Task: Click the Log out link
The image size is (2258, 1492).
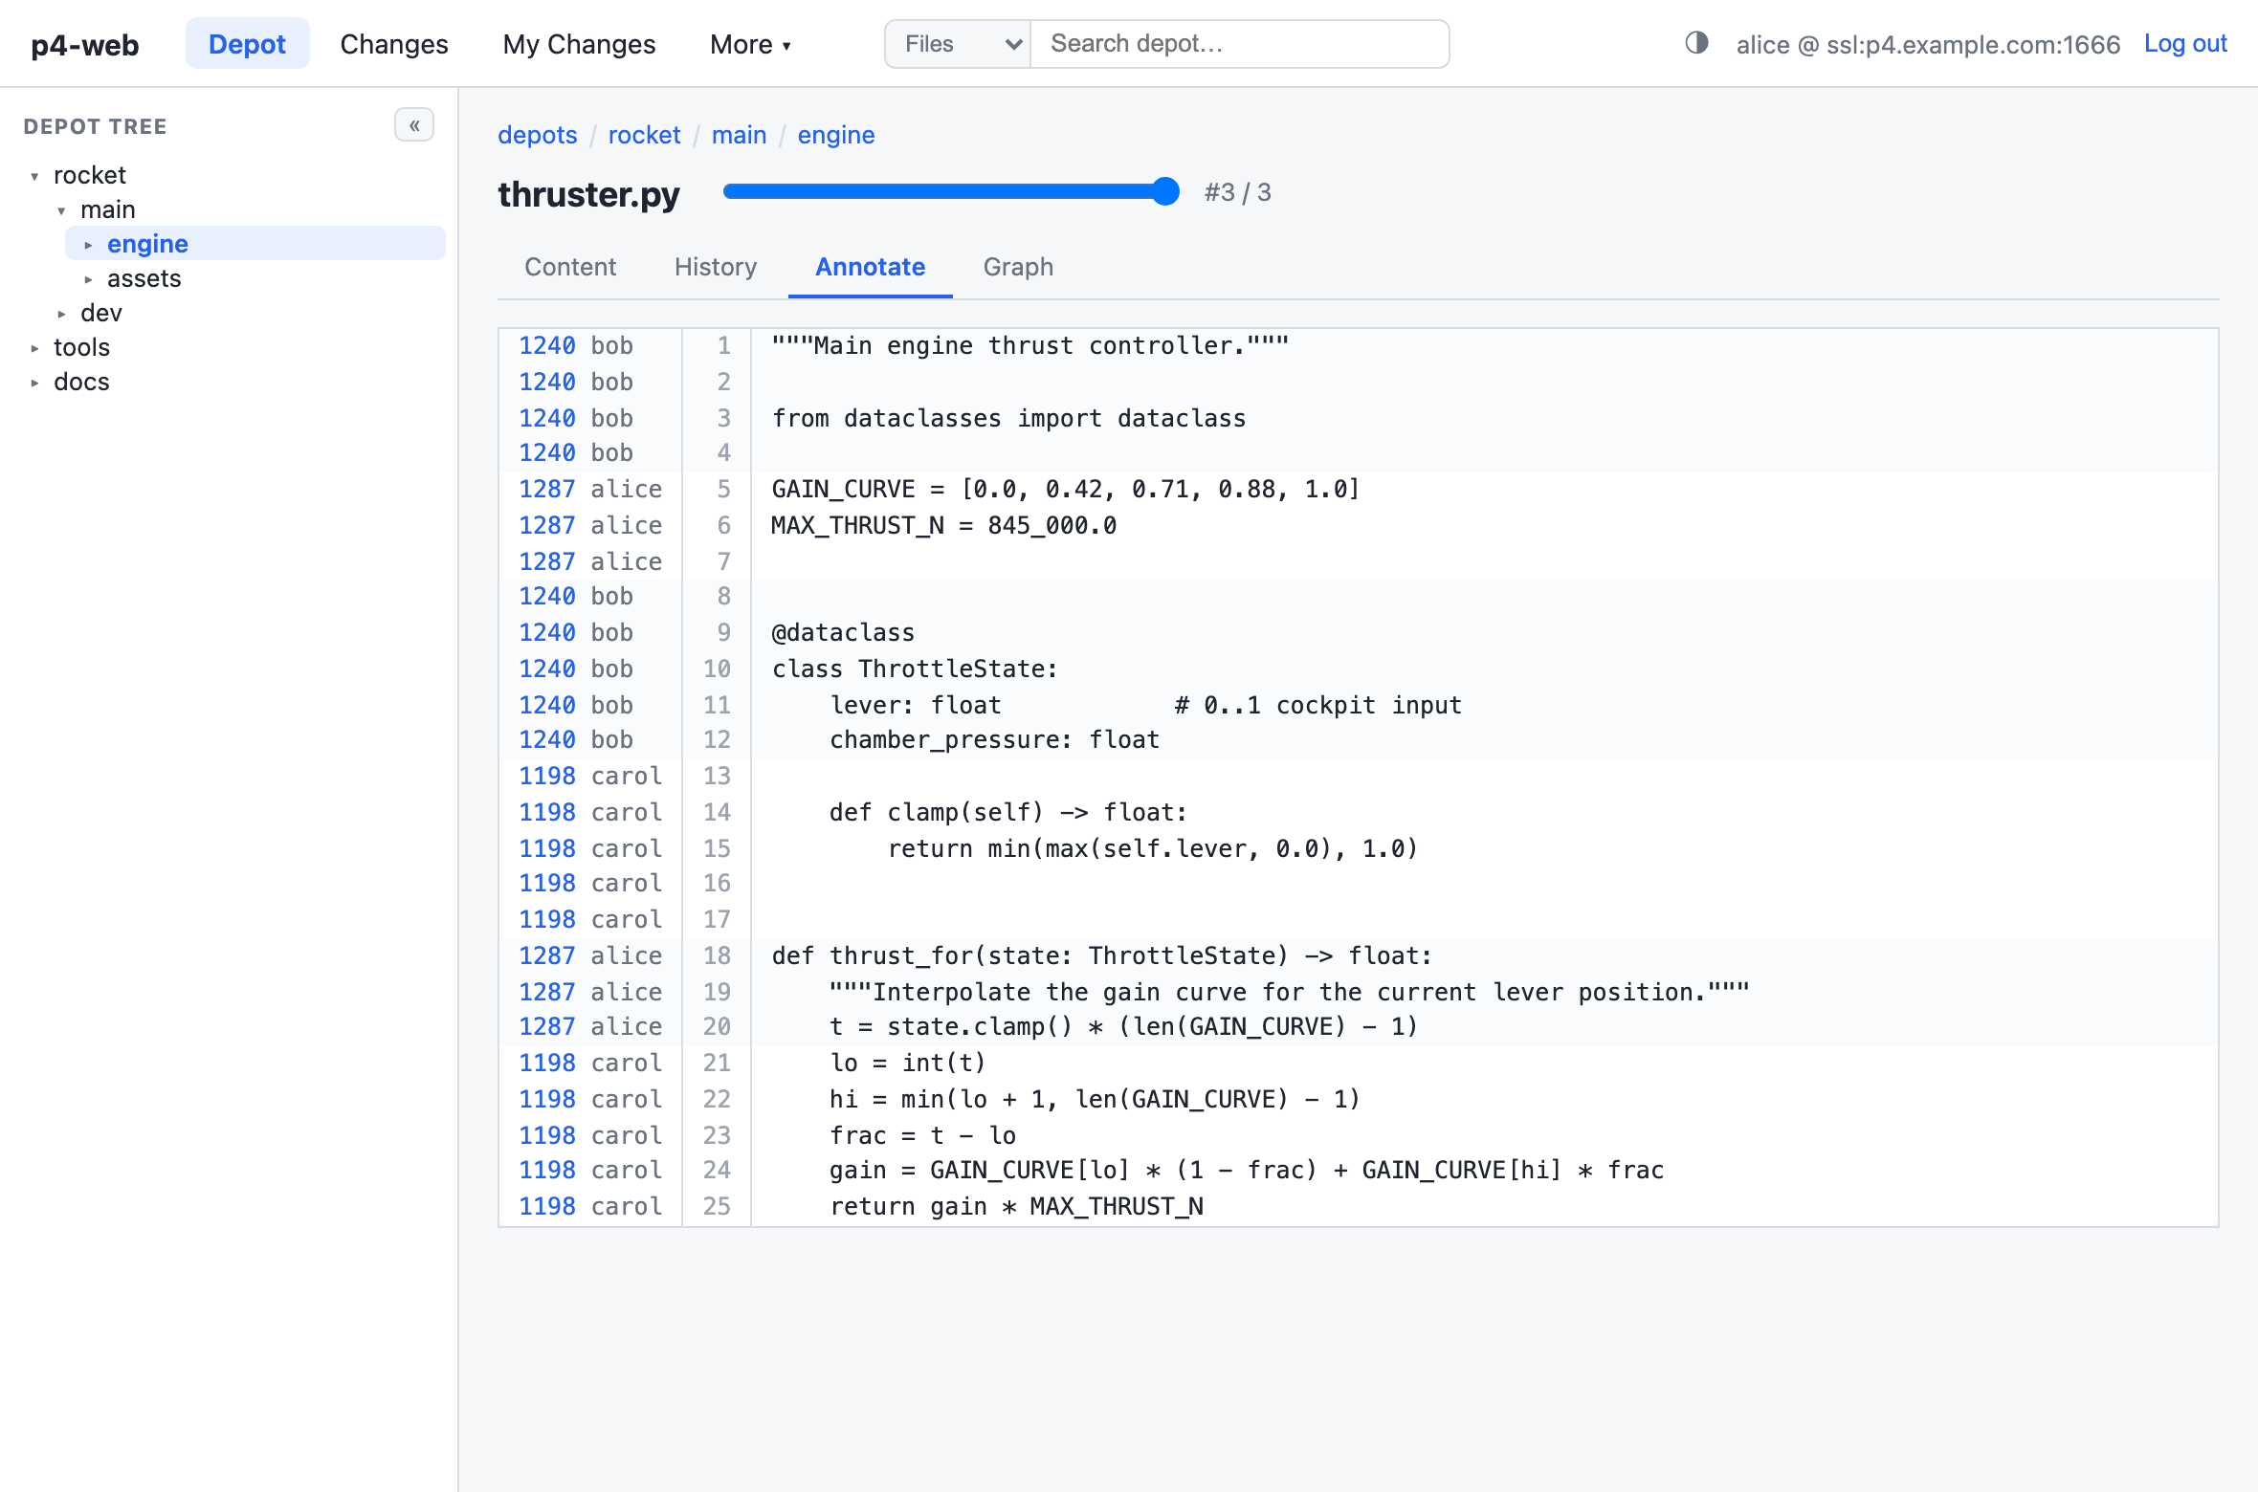Action: [x=2185, y=43]
